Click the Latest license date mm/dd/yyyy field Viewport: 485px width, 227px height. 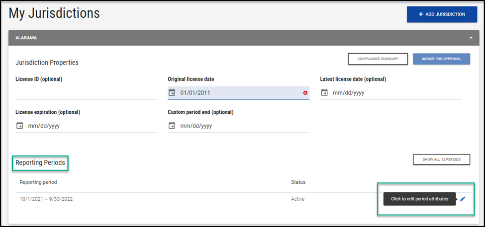349,93
